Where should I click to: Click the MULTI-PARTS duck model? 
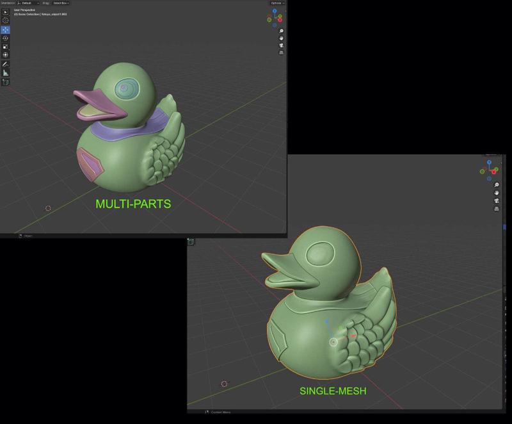point(131,127)
